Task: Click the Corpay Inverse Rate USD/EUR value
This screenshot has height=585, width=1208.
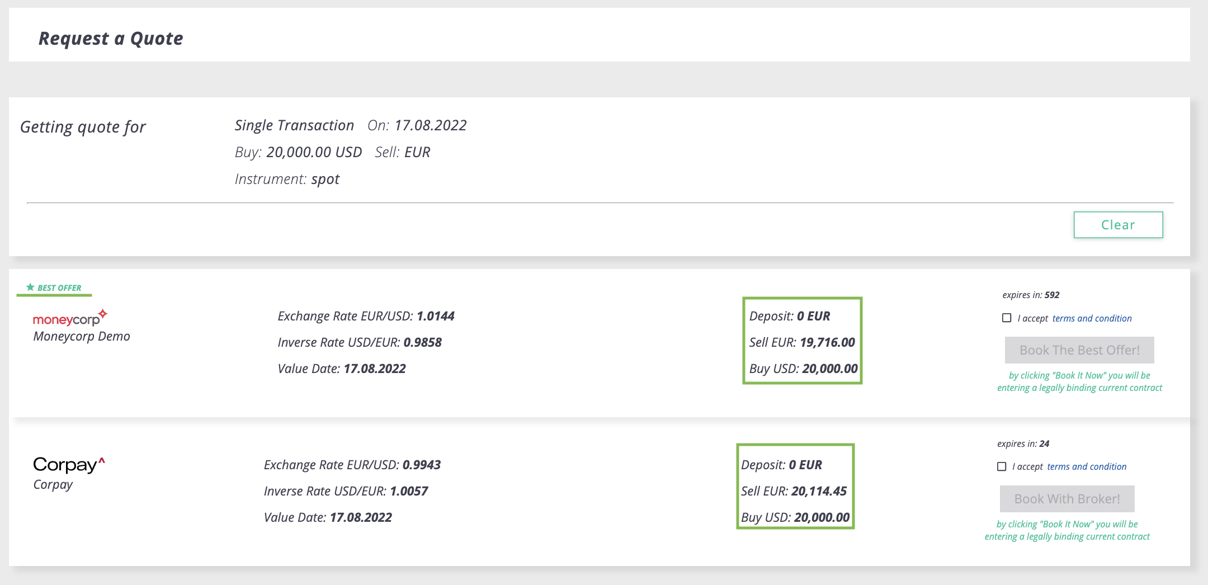Action: (x=408, y=491)
